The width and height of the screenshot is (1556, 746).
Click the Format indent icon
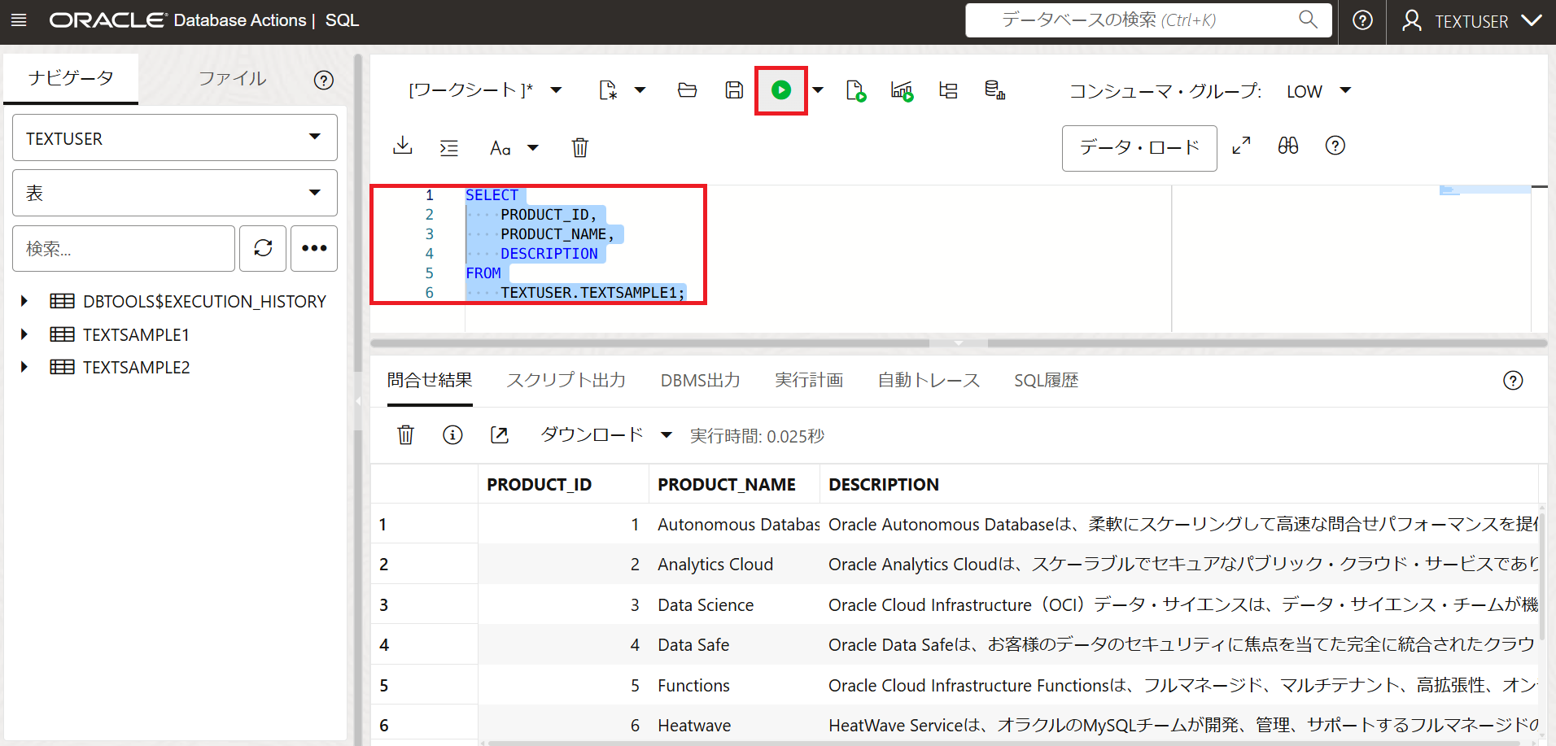[x=449, y=147]
